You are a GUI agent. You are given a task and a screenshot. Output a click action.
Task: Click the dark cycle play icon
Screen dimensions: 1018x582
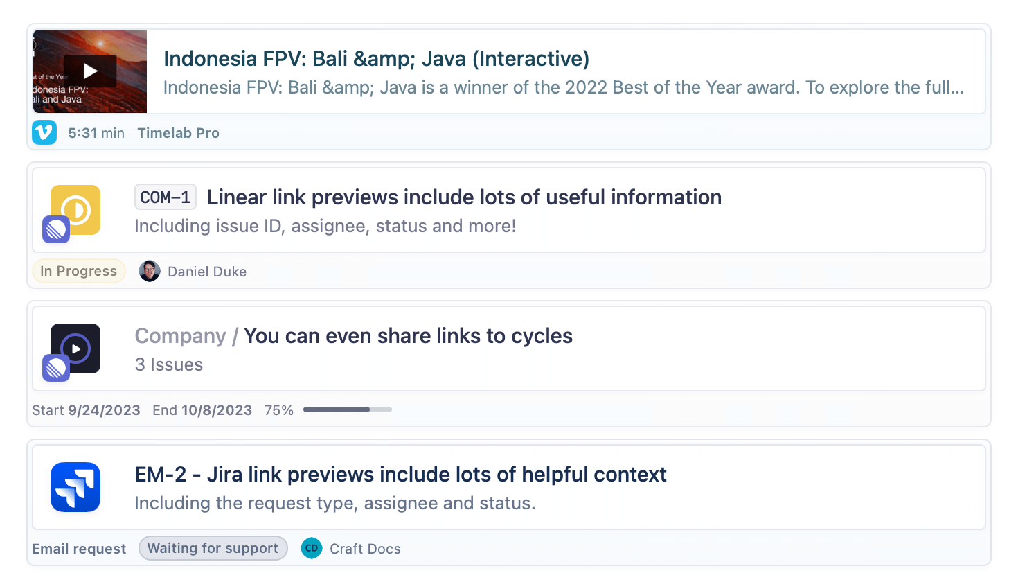[x=75, y=349]
